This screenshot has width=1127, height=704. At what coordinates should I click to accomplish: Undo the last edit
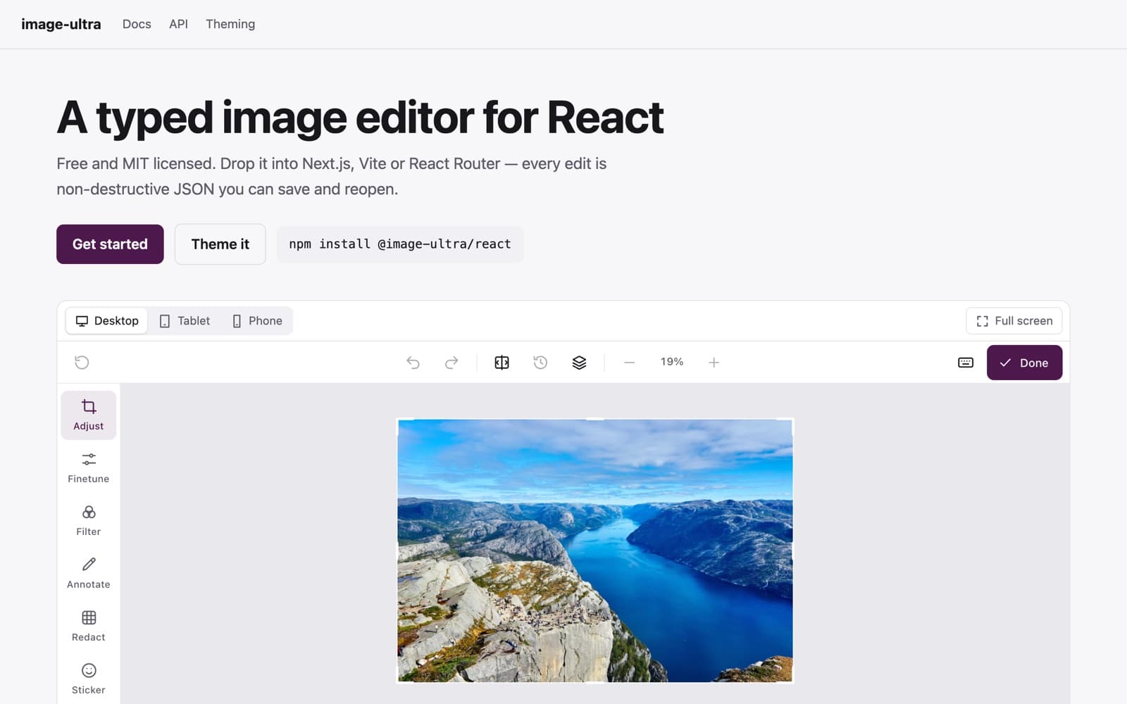click(413, 363)
